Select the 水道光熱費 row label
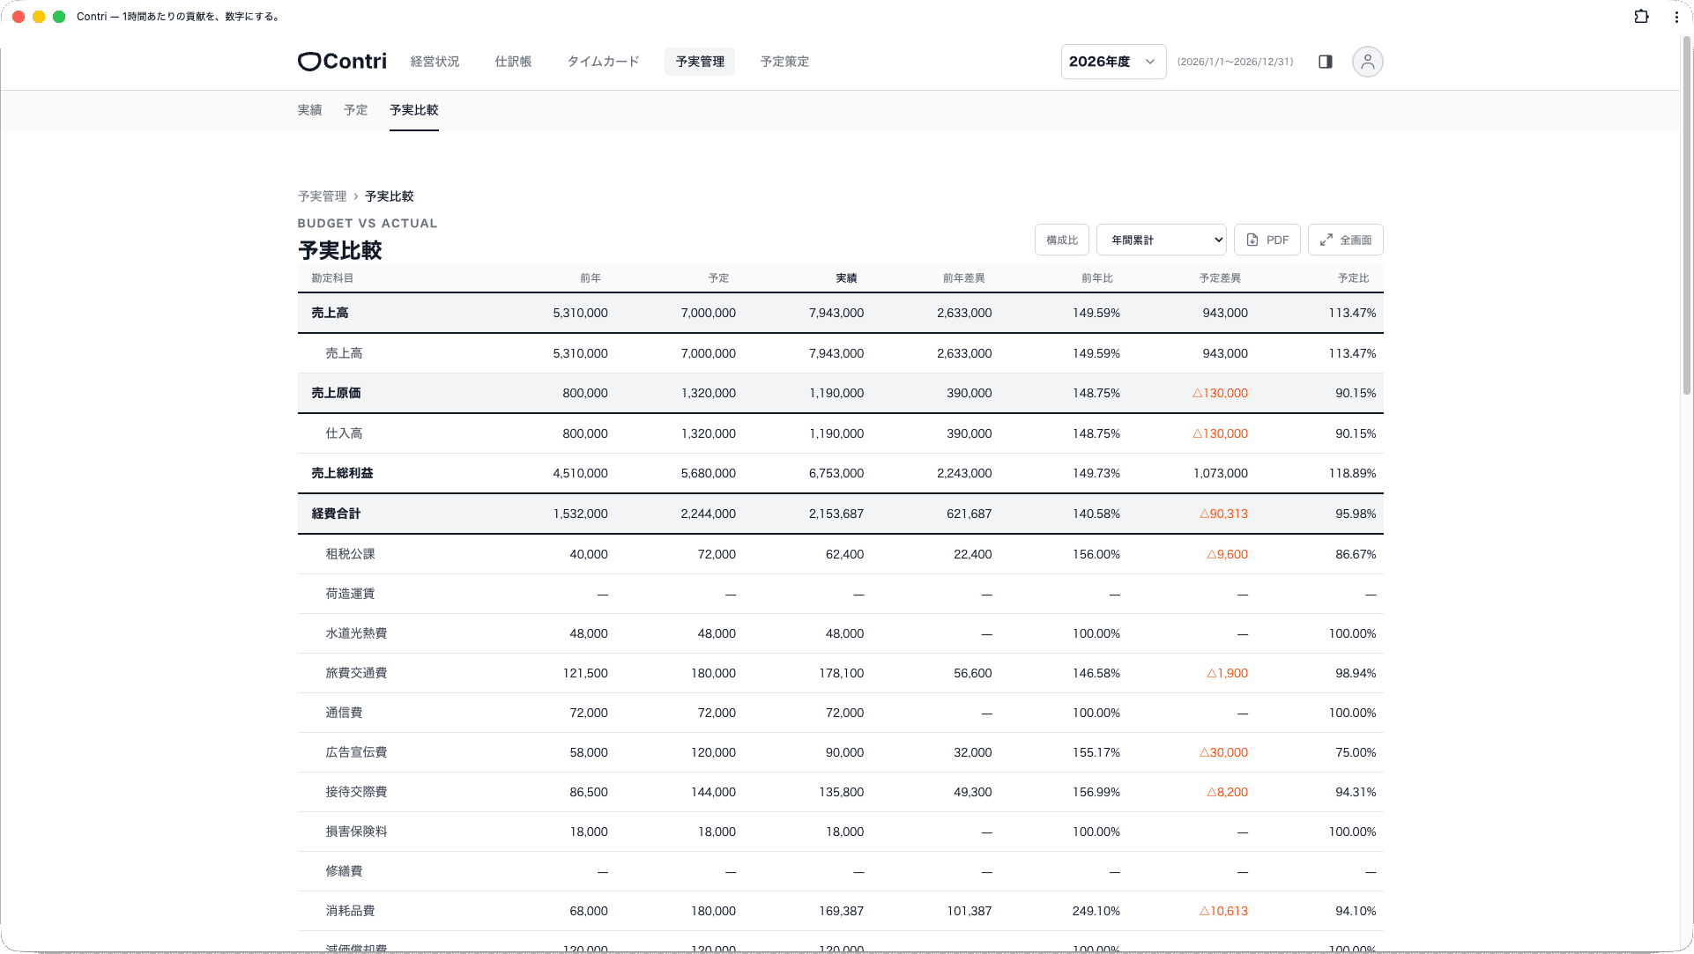Screen dimensions: 1694x954 [356, 633]
